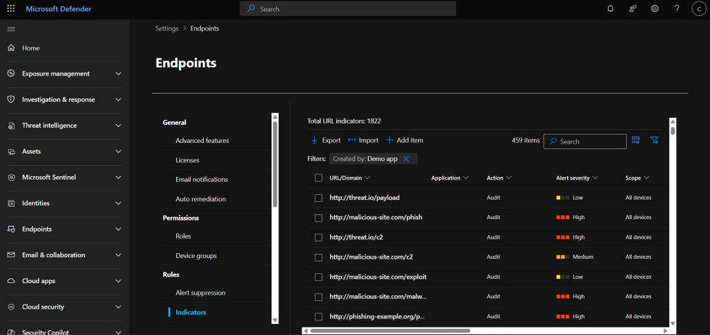This screenshot has height=335, width=710.
Task: Click the indicators table Search field
Action: pos(585,141)
